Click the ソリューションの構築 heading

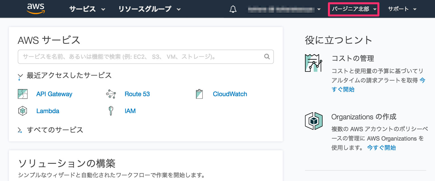coord(67,163)
